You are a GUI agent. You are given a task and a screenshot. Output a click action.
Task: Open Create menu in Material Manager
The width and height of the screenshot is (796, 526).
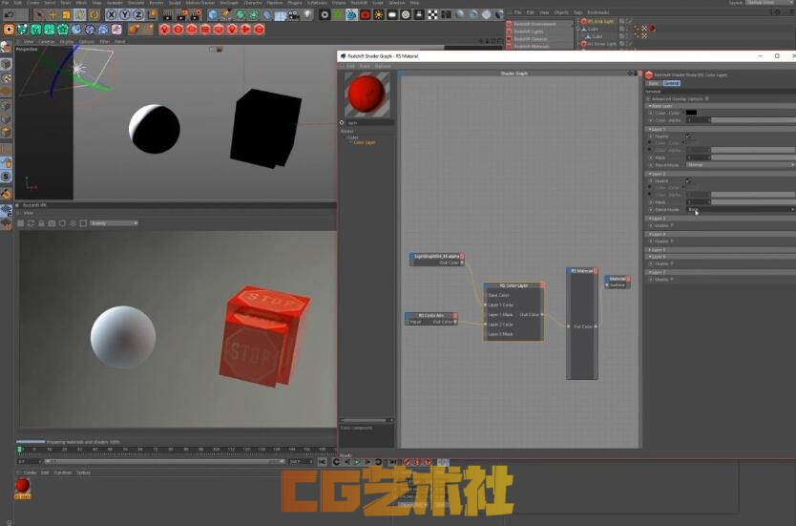[30, 473]
